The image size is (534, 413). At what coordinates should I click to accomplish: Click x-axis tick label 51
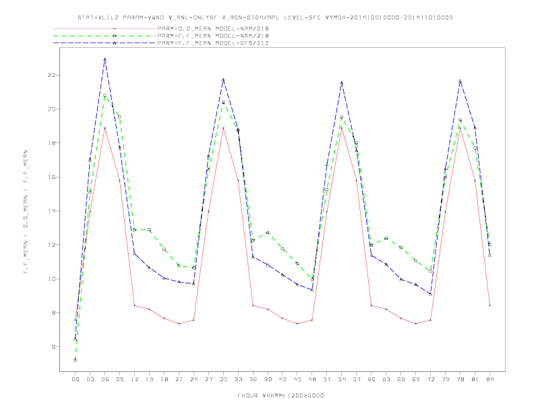[x=327, y=379]
